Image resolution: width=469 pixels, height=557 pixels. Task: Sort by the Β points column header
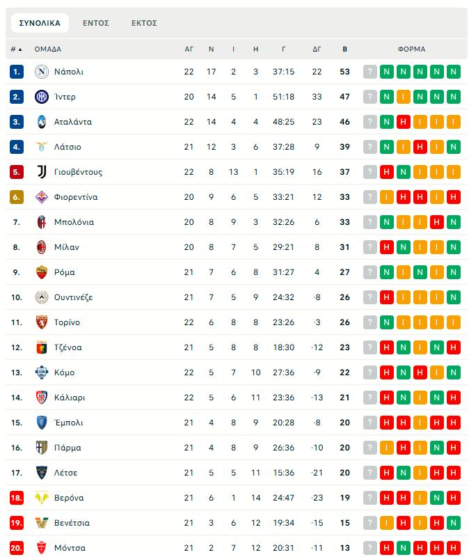pyautogui.click(x=345, y=49)
